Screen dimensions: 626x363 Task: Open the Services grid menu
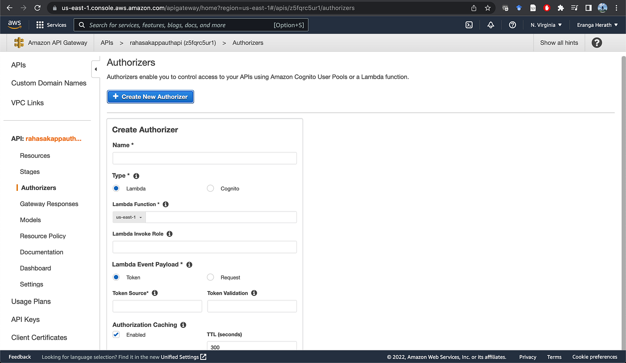(51, 25)
